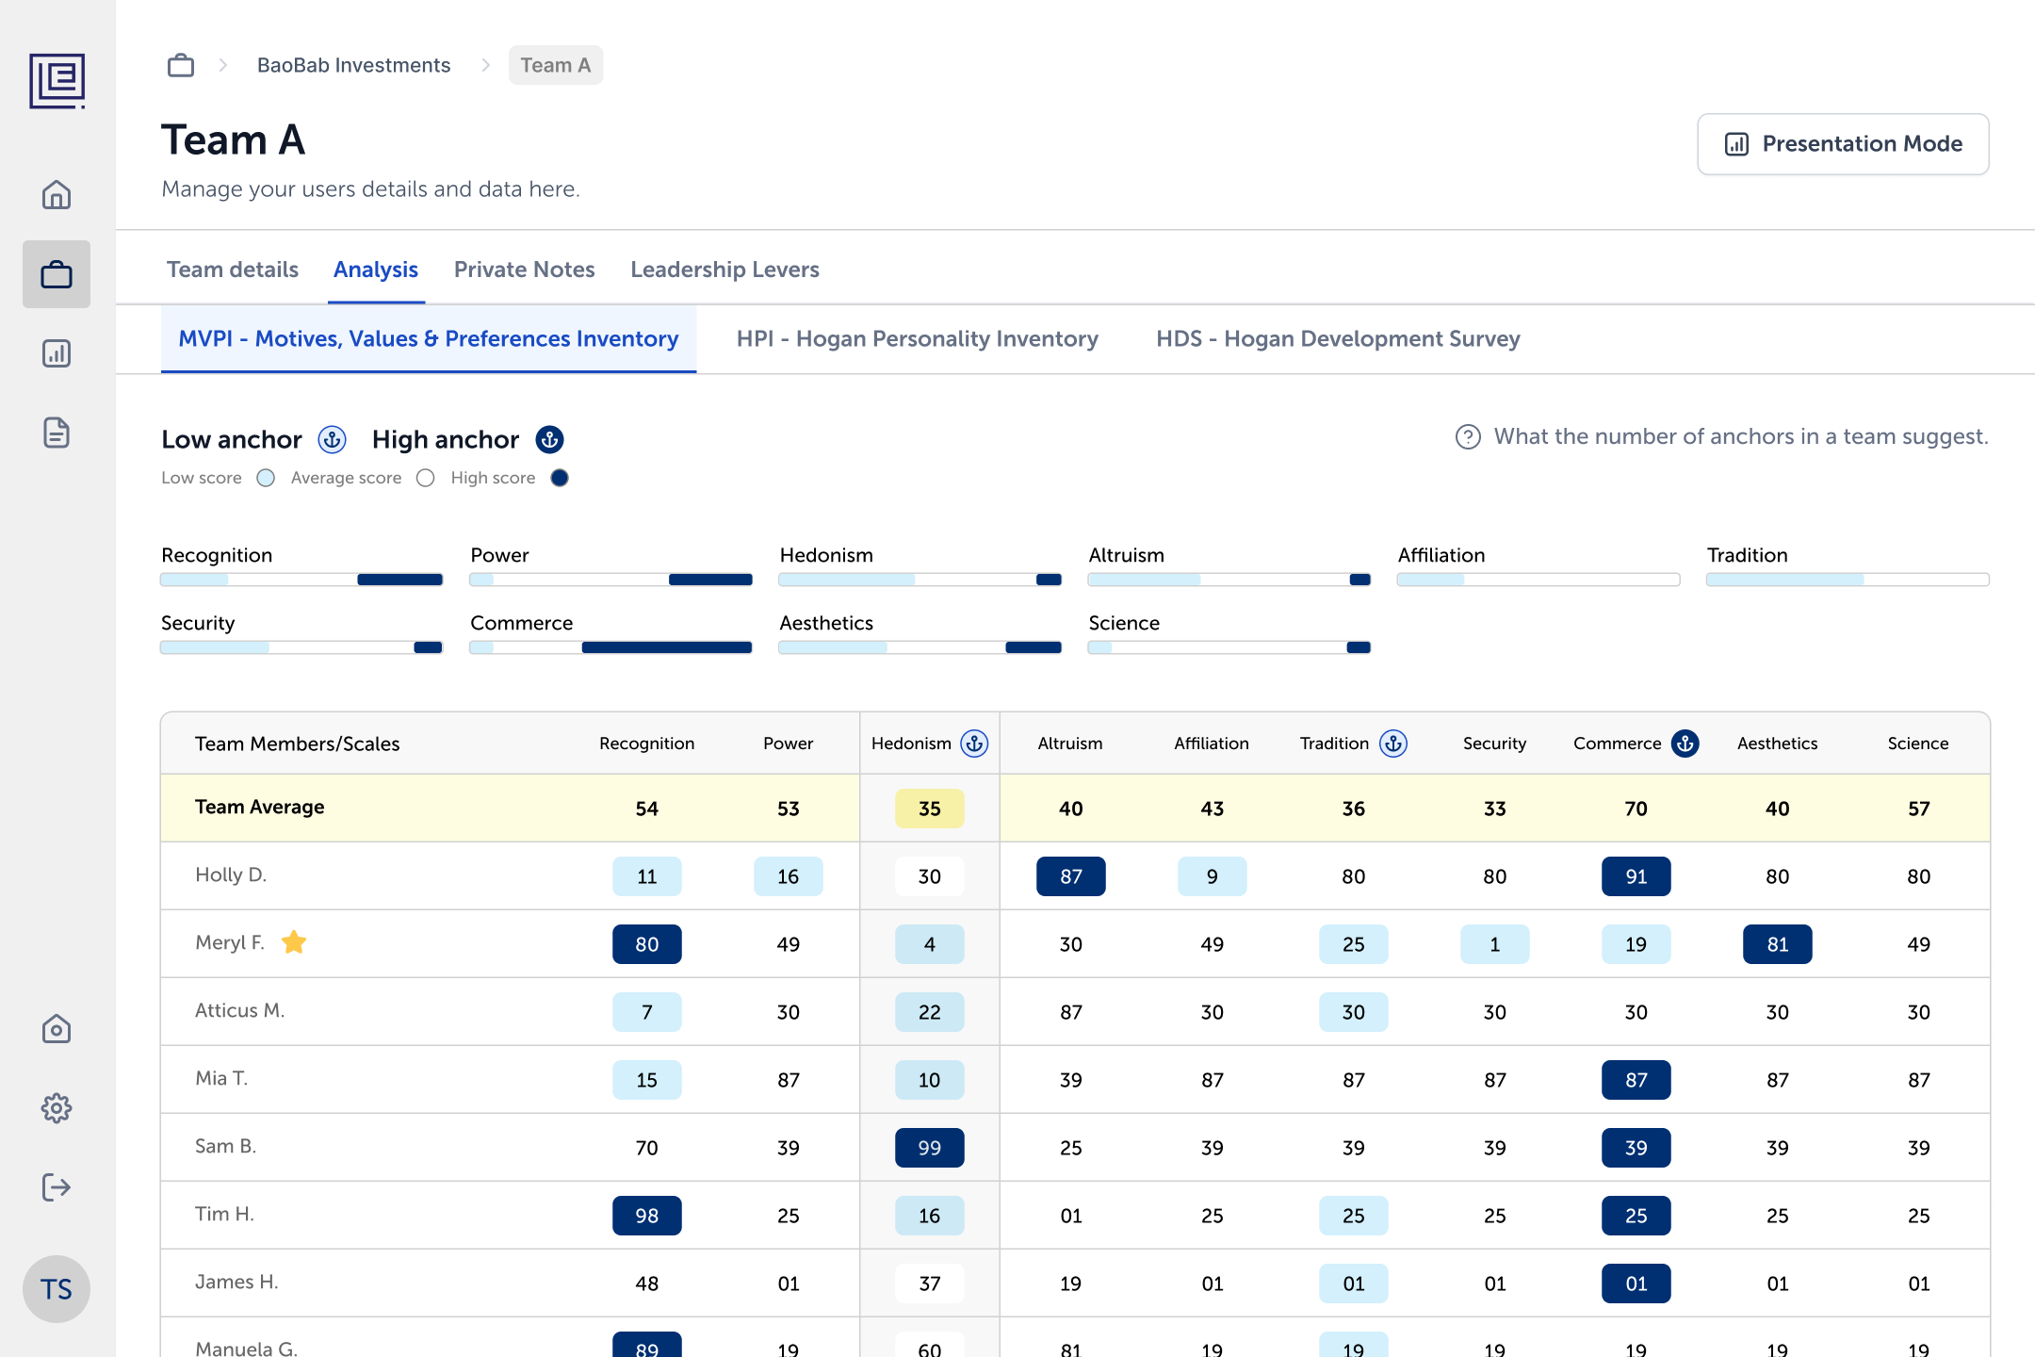2035x1357 pixels.
Task: Open the settings gear in the sidebar
Action: click(57, 1108)
